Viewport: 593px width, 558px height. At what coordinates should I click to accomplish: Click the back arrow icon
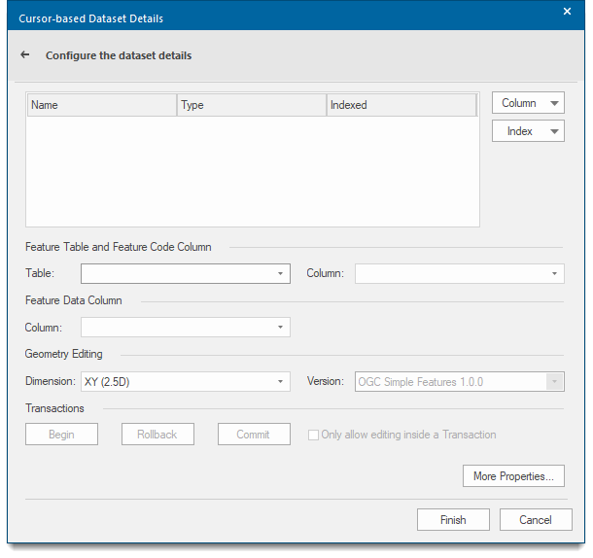pos(25,55)
